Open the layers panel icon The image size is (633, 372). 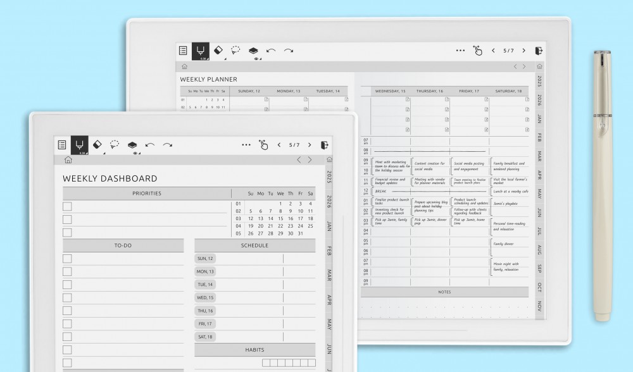(134, 144)
